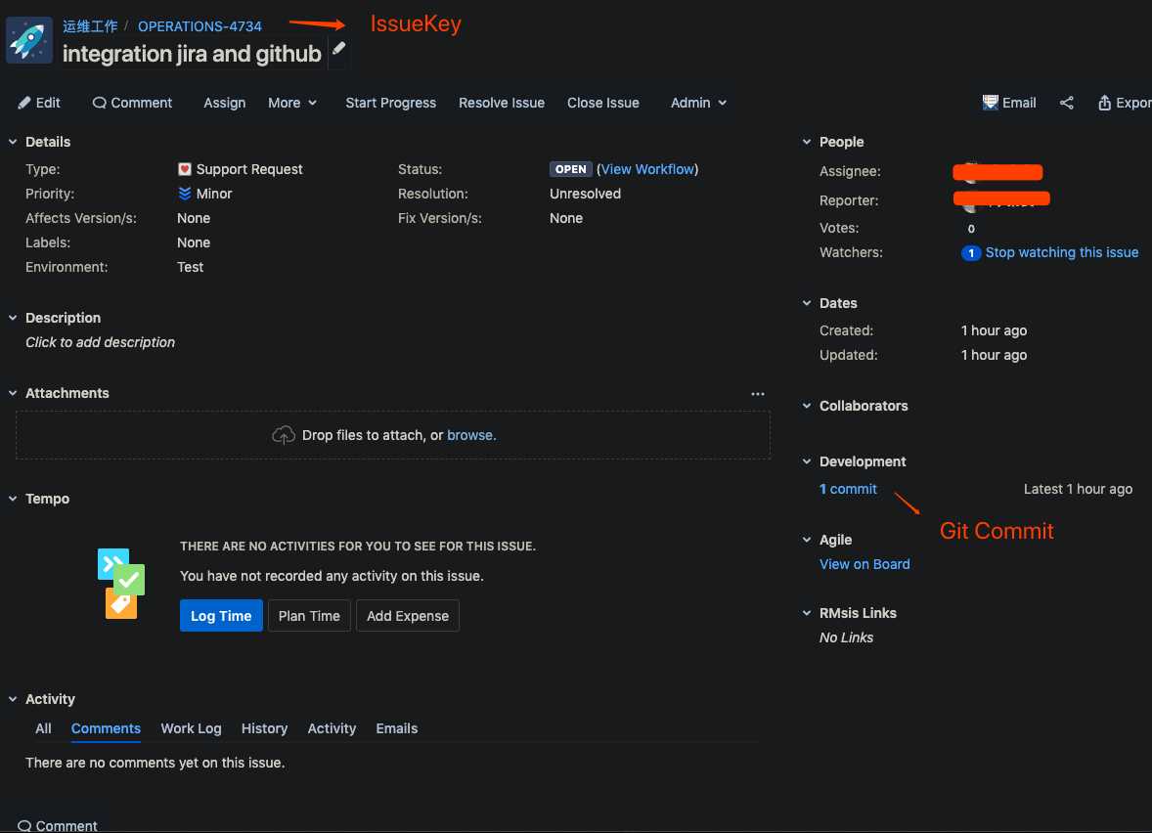Image resolution: width=1152 pixels, height=833 pixels.
Task: Click the cloud upload icon
Action: pos(283,436)
